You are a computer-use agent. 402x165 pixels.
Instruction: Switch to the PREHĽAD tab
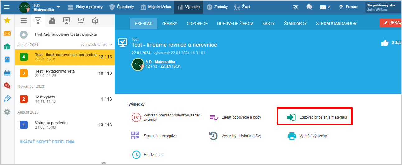(x=143, y=23)
